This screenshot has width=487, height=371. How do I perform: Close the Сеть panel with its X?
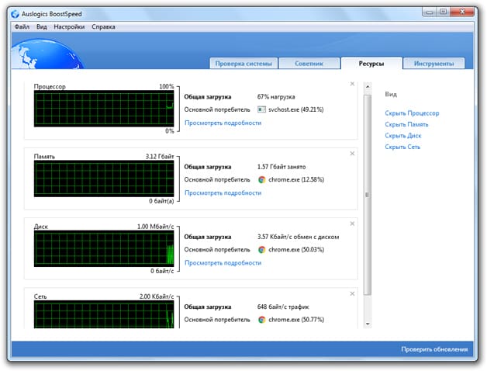(x=352, y=293)
